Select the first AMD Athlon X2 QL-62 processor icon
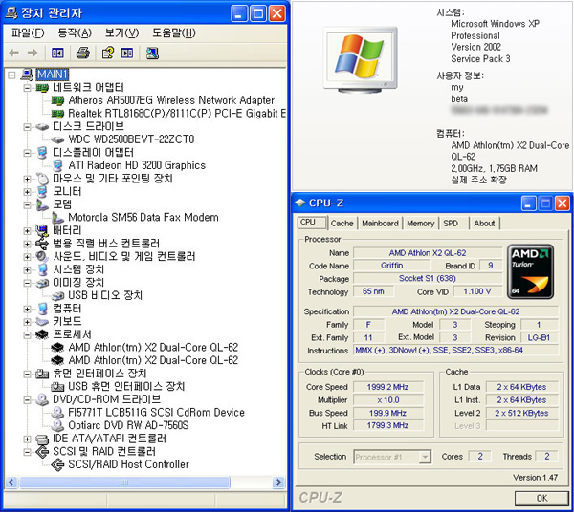The width and height of the screenshot is (574, 514). coord(57,348)
